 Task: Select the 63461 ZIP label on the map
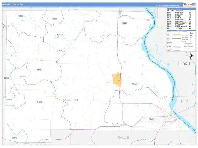[135, 84]
